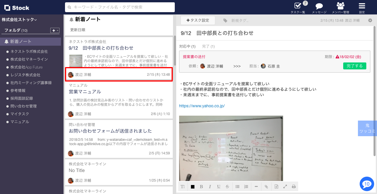Toggle bold formatting in the editor

tap(201, 187)
